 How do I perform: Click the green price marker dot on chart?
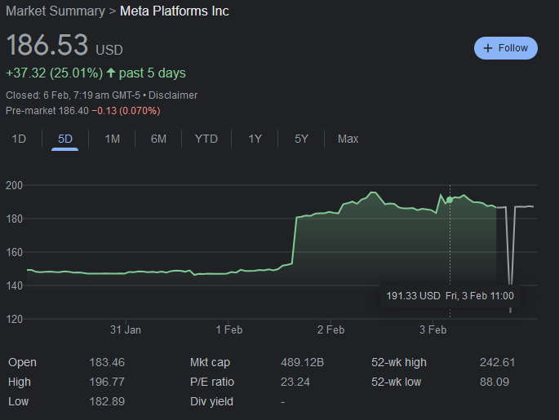(x=450, y=200)
